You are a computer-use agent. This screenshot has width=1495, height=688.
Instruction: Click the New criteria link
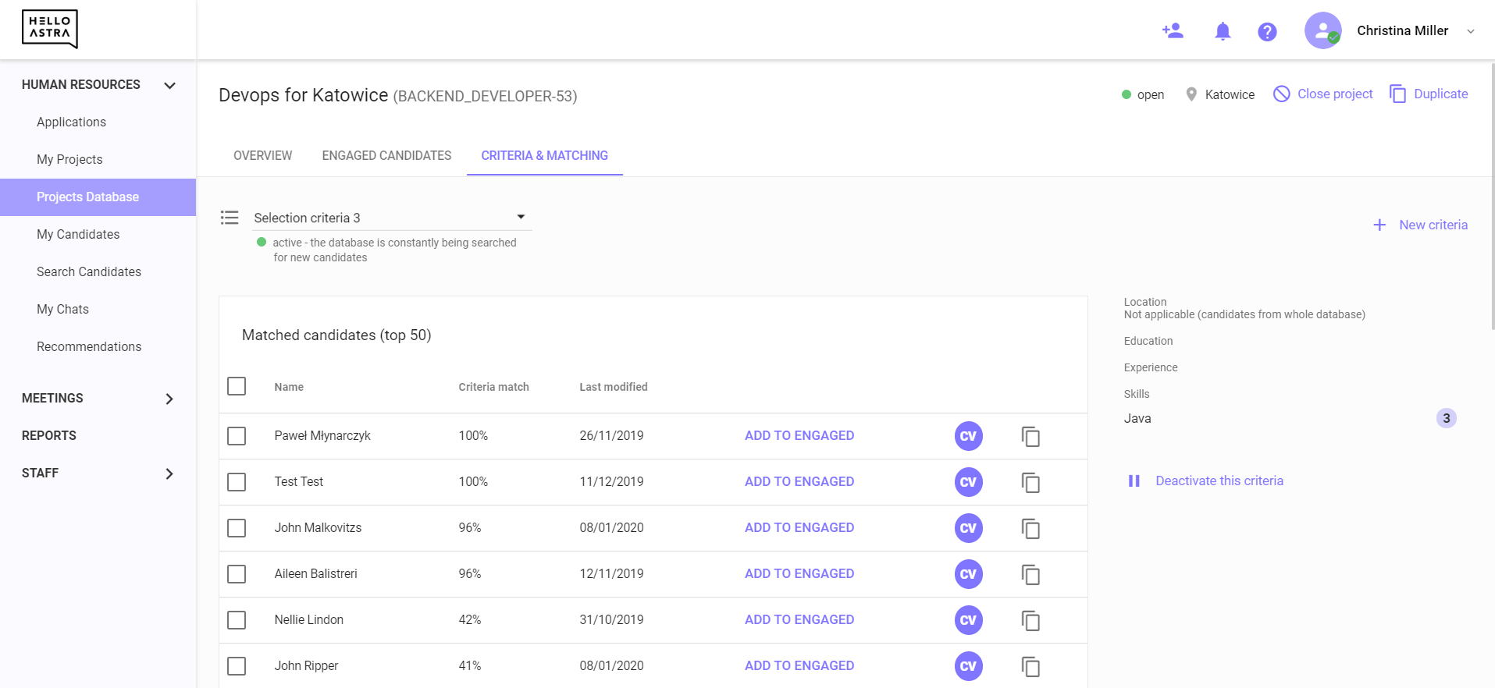coord(1433,225)
